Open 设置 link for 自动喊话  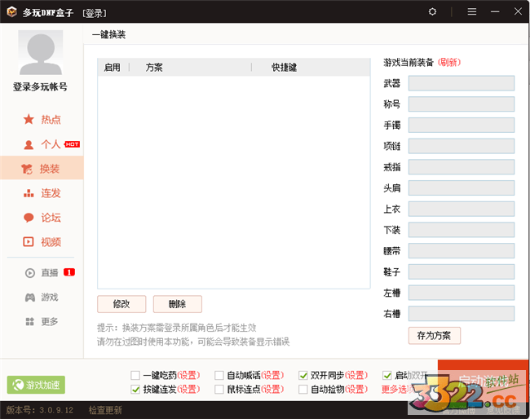point(272,375)
